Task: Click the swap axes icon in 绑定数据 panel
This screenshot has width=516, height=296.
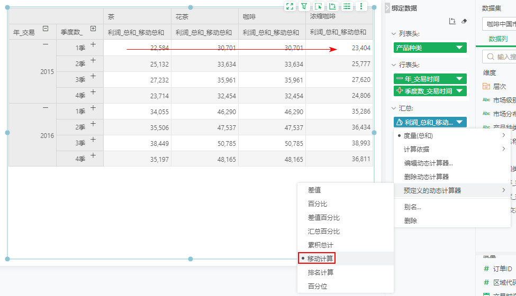Action: (452, 21)
